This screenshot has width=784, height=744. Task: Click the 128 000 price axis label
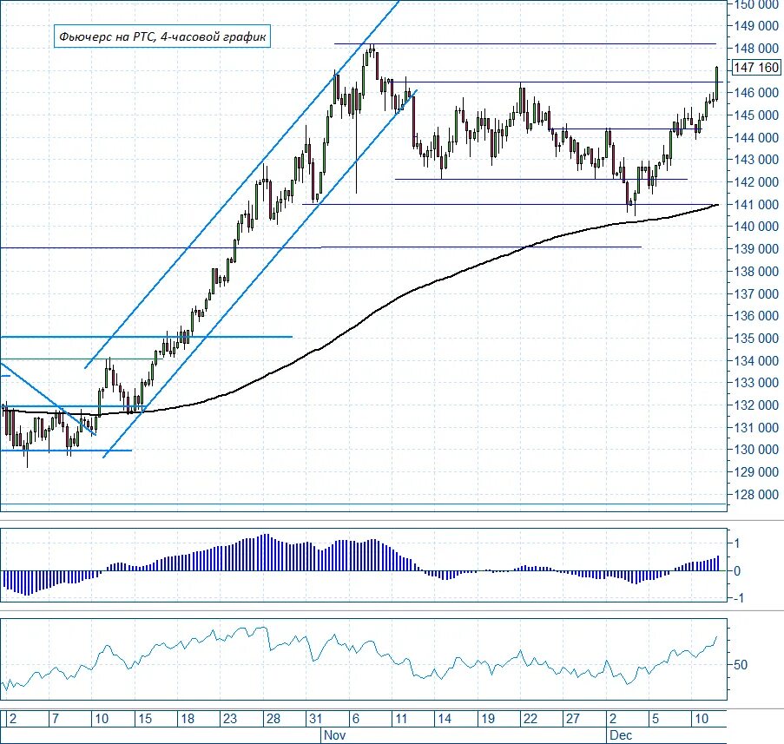coord(756,495)
